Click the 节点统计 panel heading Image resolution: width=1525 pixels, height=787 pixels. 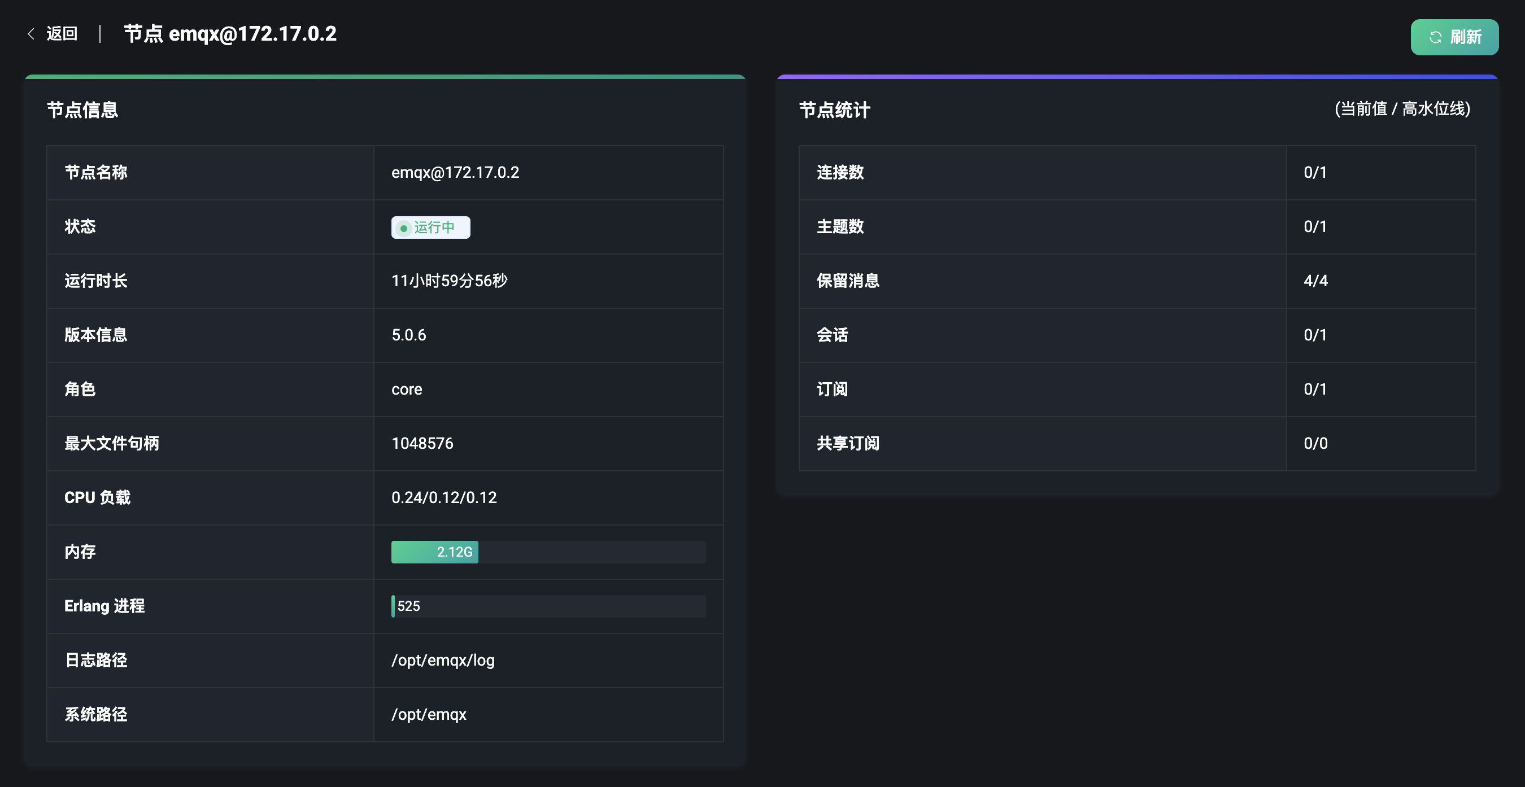click(x=834, y=110)
